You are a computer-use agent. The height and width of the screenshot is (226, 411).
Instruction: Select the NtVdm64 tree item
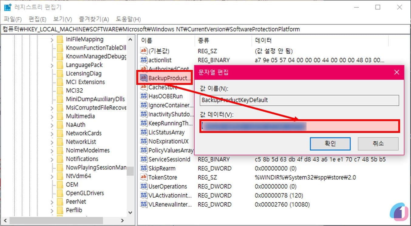click(x=78, y=176)
